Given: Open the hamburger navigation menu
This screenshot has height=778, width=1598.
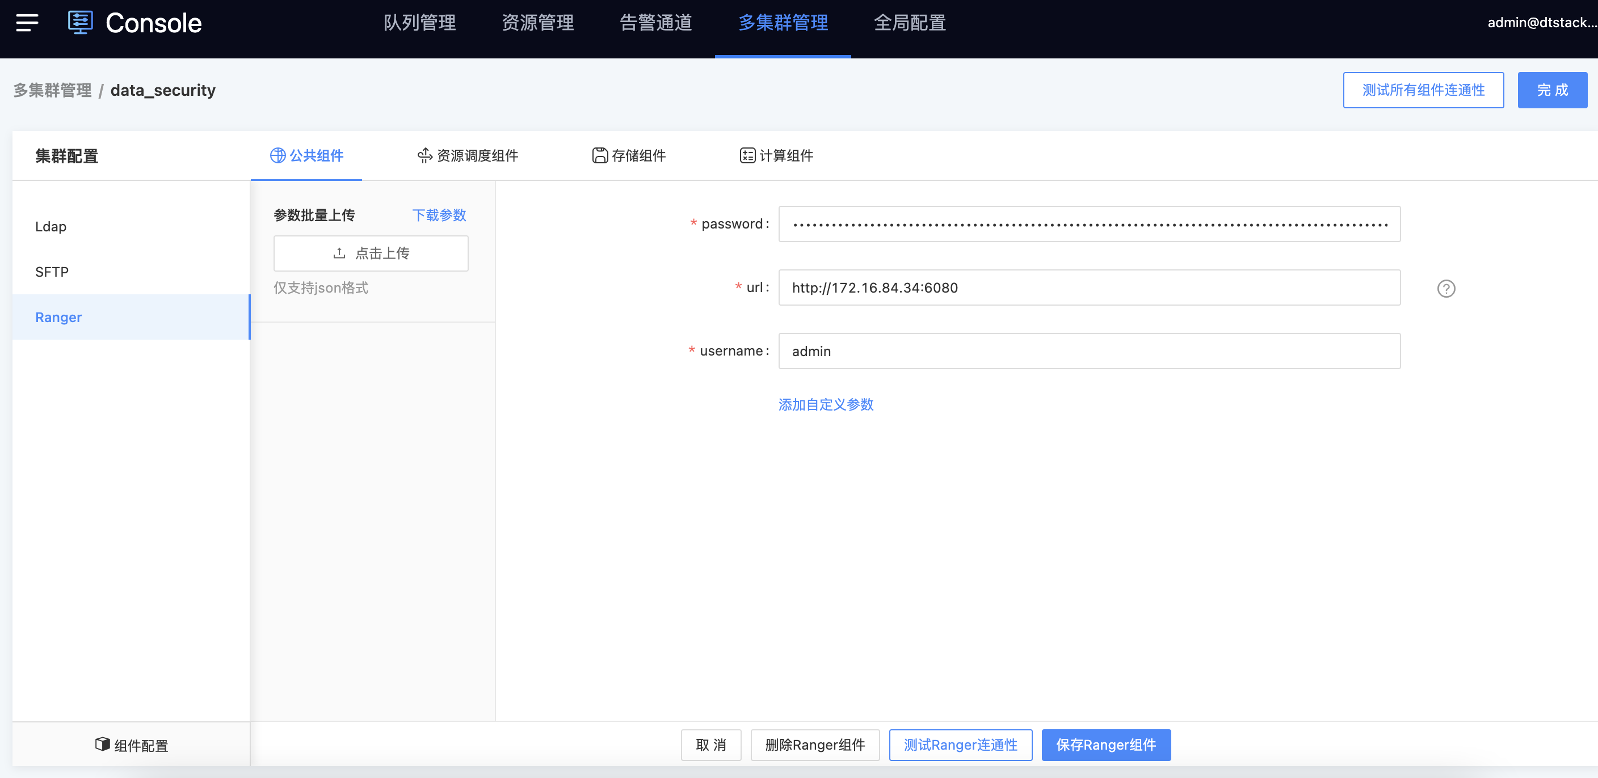Looking at the screenshot, I should (27, 23).
